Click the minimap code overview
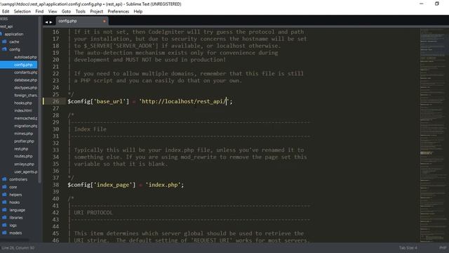The height and width of the screenshot is (253, 449). pyautogui.click(x=434, y=135)
